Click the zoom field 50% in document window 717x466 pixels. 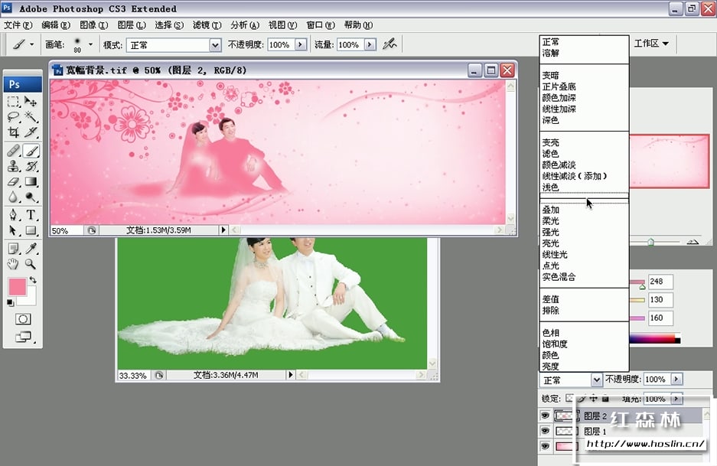pos(67,230)
